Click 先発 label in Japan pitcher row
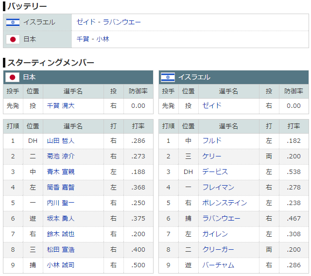Screen dimensions: 311x276 coord(13,105)
